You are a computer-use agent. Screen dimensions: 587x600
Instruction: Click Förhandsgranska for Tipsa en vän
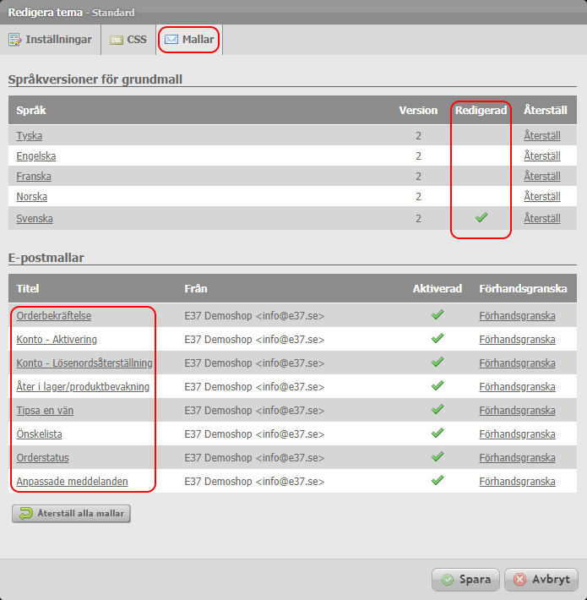click(x=517, y=410)
